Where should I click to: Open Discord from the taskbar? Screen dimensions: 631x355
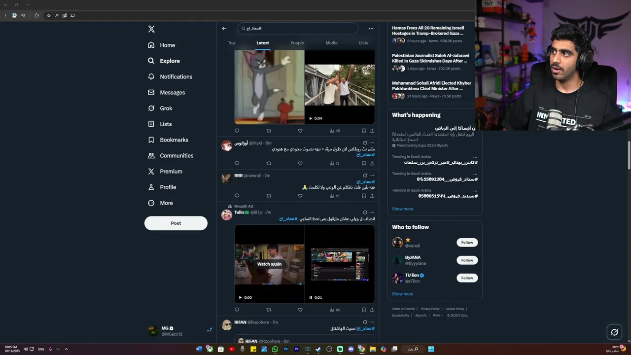(x=351, y=349)
